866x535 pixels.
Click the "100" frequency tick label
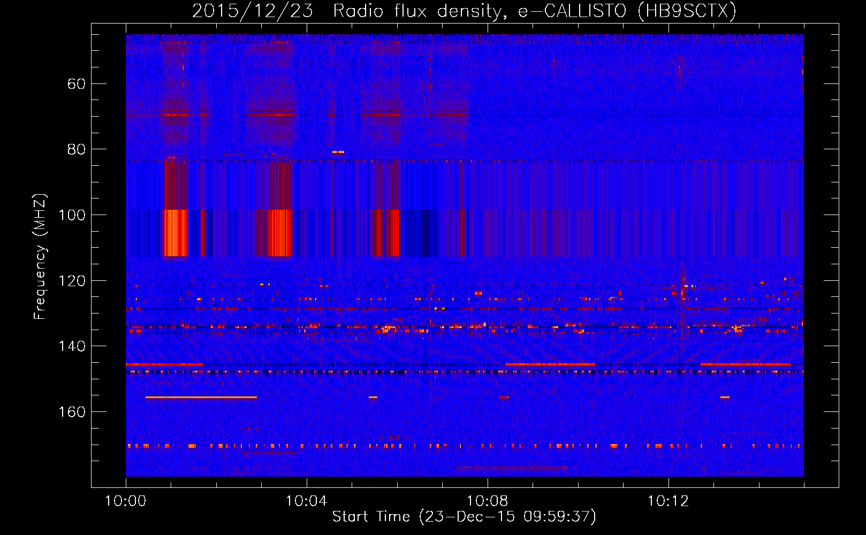point(72,215)
